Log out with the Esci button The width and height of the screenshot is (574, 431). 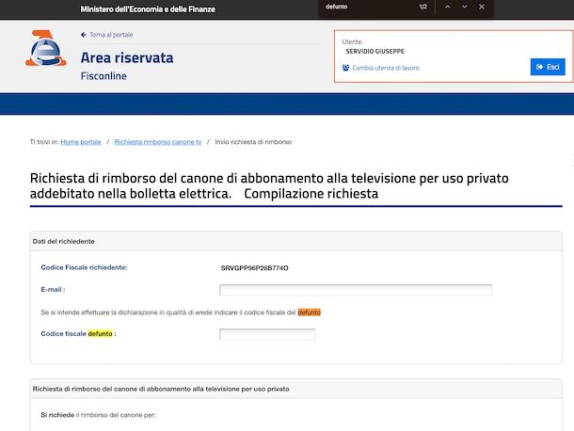click(548, 67)
